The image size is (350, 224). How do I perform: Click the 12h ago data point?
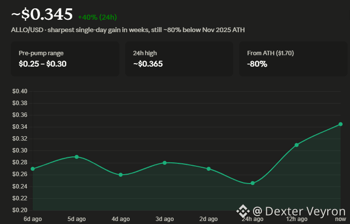[x=297, y=145]
